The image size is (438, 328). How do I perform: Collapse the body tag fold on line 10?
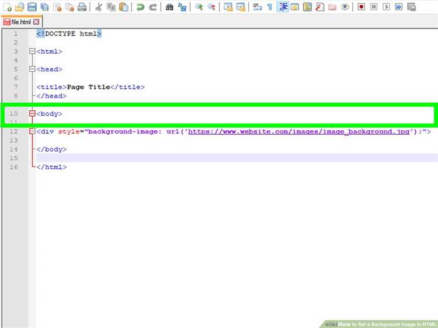coord(32,114)
